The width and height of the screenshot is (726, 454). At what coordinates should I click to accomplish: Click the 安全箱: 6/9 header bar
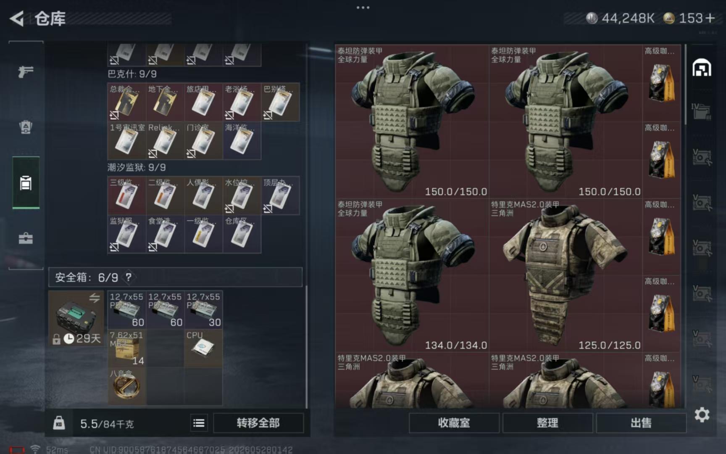coord(175,277)
